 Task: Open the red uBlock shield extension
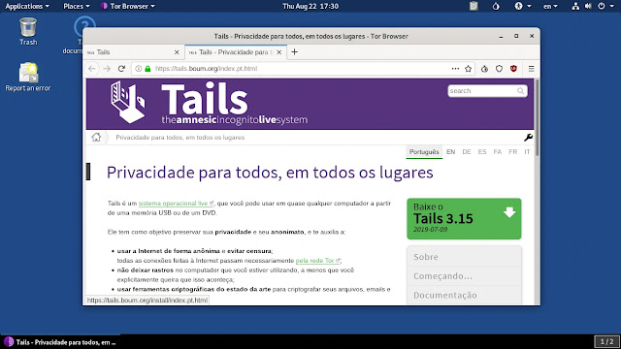click(x=513, y=69)
